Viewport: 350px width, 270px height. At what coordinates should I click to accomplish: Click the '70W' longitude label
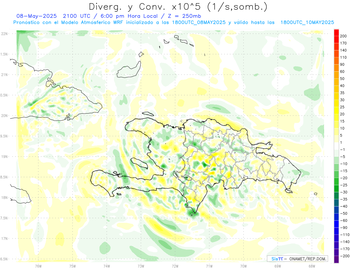(243, 266)
